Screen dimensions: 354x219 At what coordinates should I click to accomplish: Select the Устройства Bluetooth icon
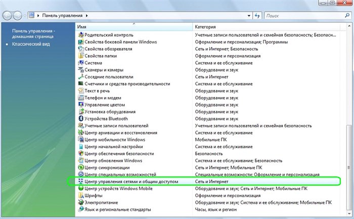tap(81, 118)
